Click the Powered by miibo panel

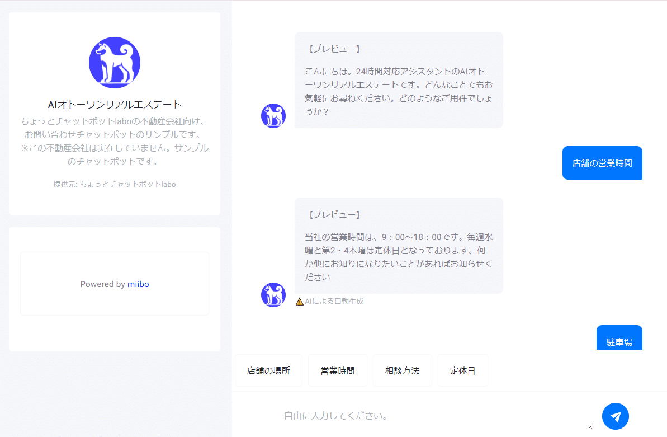click(115, 284)
